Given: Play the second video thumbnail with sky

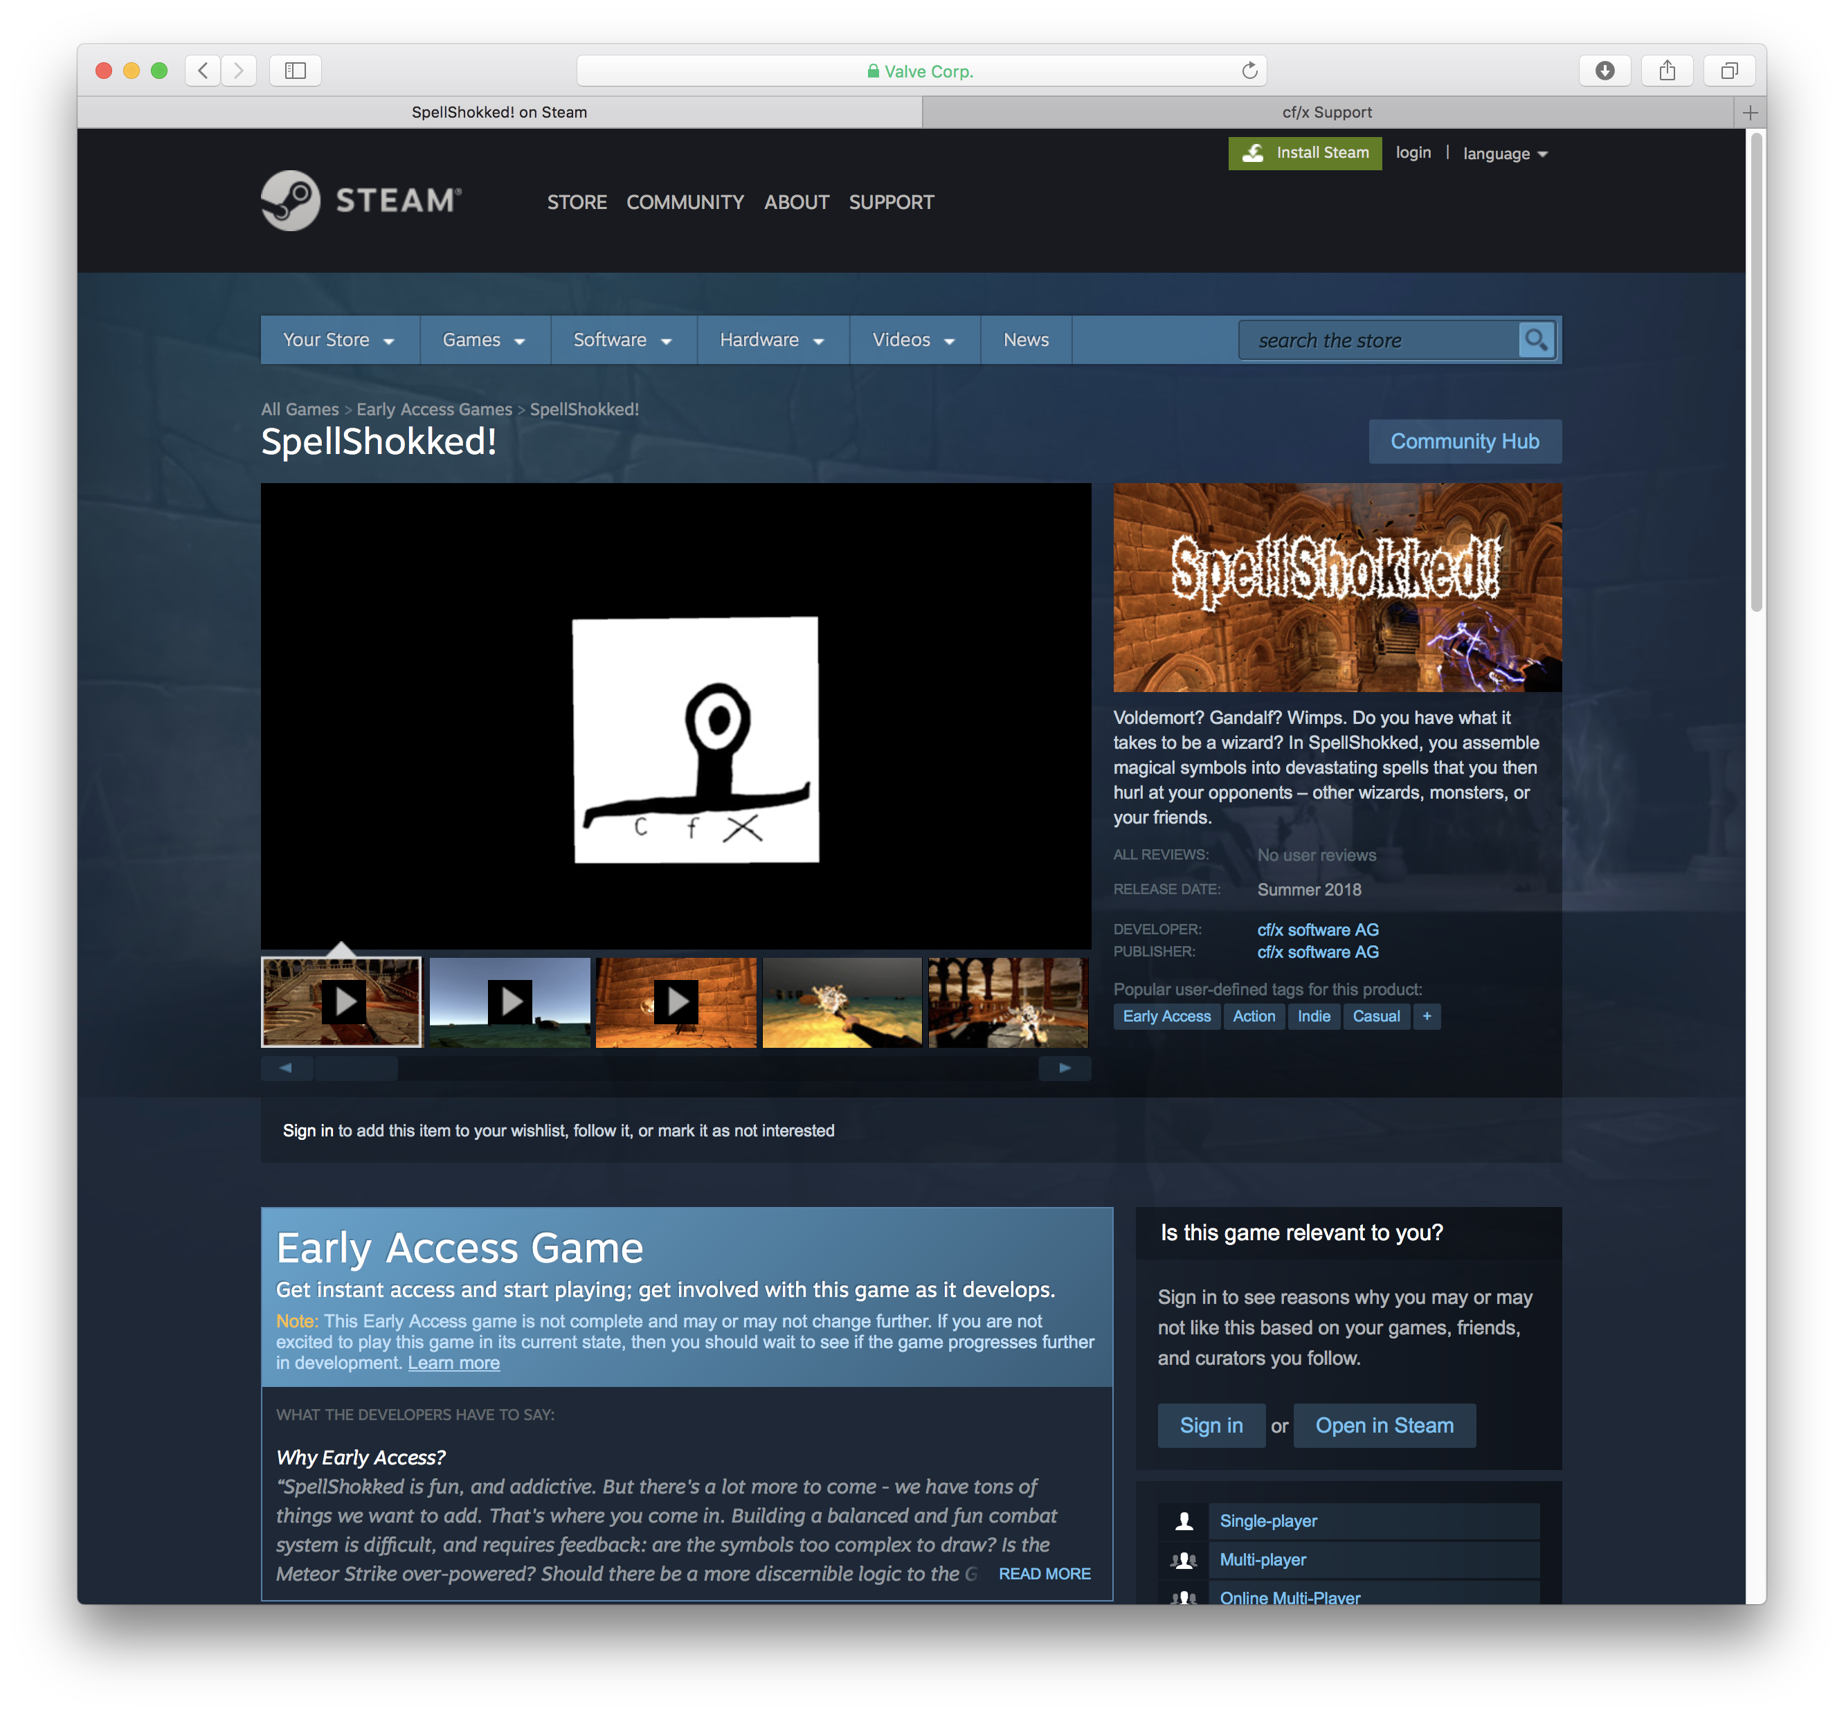Looking at the screenshot, I should point(509,1001).
